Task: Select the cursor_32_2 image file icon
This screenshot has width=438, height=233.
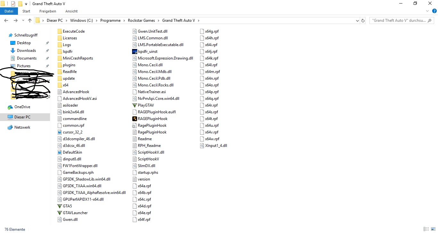Action: (x=59, y=132)
